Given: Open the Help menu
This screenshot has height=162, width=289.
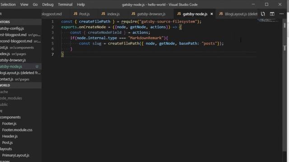Looking at the screenshot, I should (81, 4).
